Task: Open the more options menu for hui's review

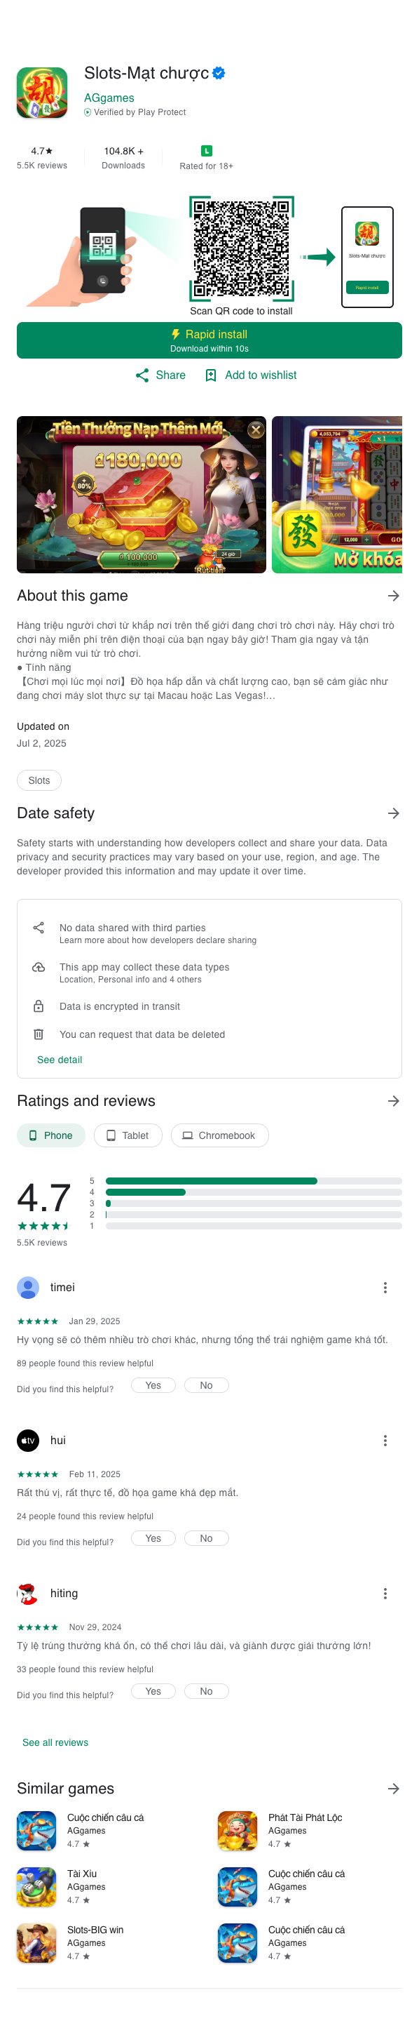Action: [x=385, y=1441]
